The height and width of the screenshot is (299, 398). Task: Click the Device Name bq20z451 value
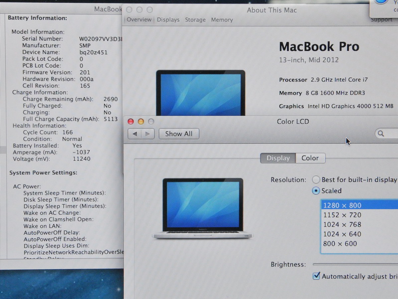pyautogui.click(x=94, y=52)
